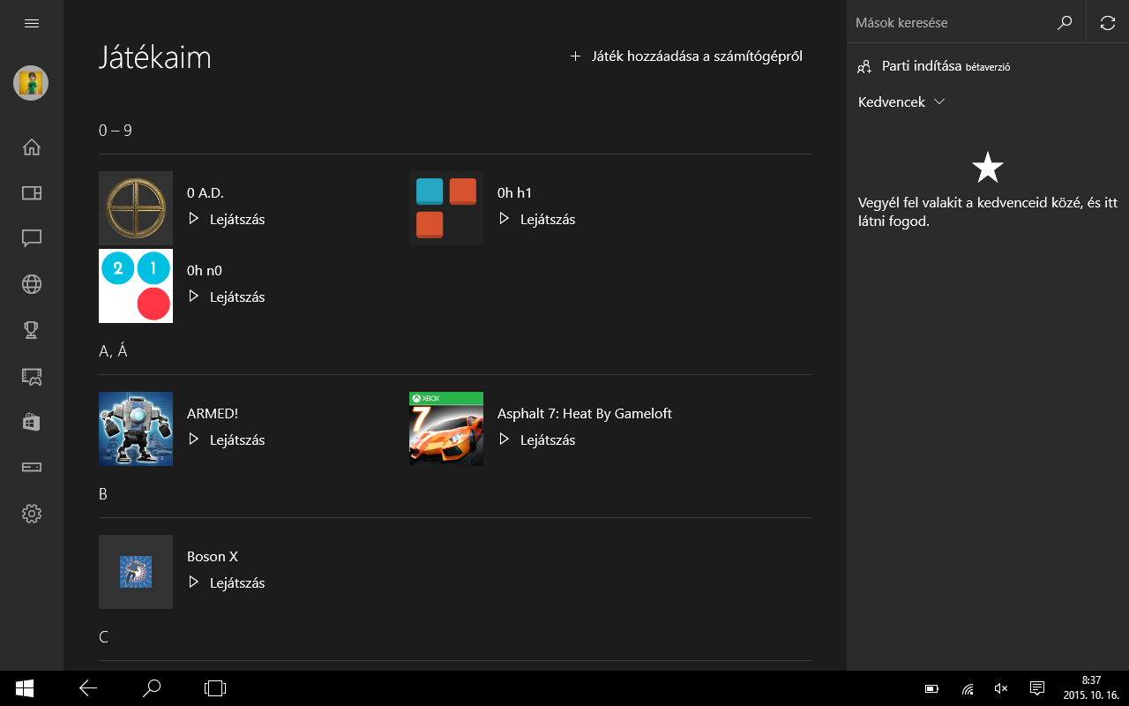Click the ARMED! title text
This screenshot has height=706, width=1129.
coord(213,414)
